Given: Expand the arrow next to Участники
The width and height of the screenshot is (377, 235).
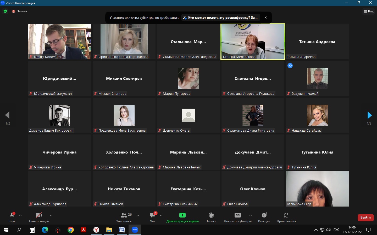Looking at the screenshot, I should pyautogui.click(x=138, y=215).
